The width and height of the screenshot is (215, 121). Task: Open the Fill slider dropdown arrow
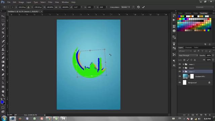coord(213,60)
